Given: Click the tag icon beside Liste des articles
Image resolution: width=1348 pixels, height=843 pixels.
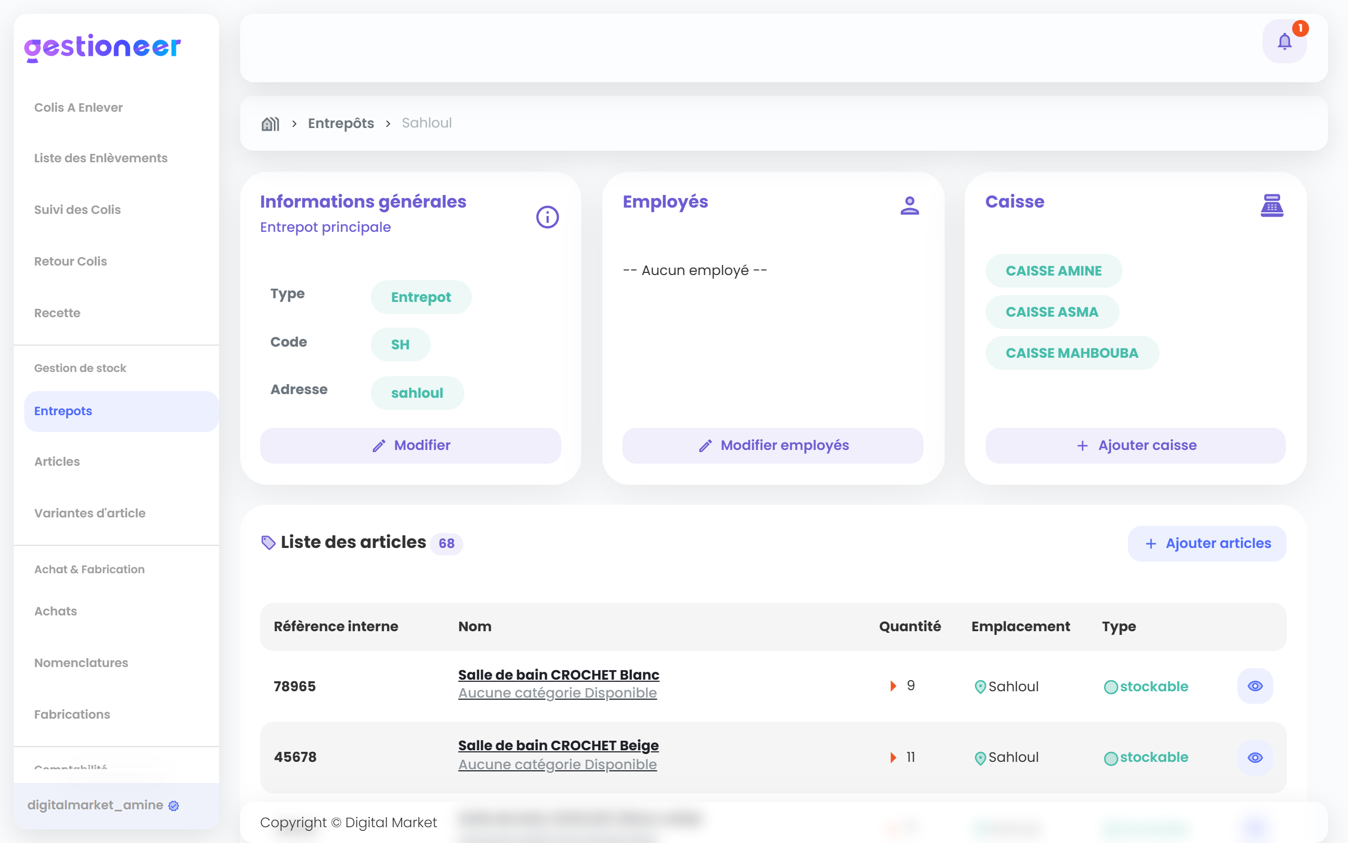Looking at the screenshot, I should coord(269,543).
